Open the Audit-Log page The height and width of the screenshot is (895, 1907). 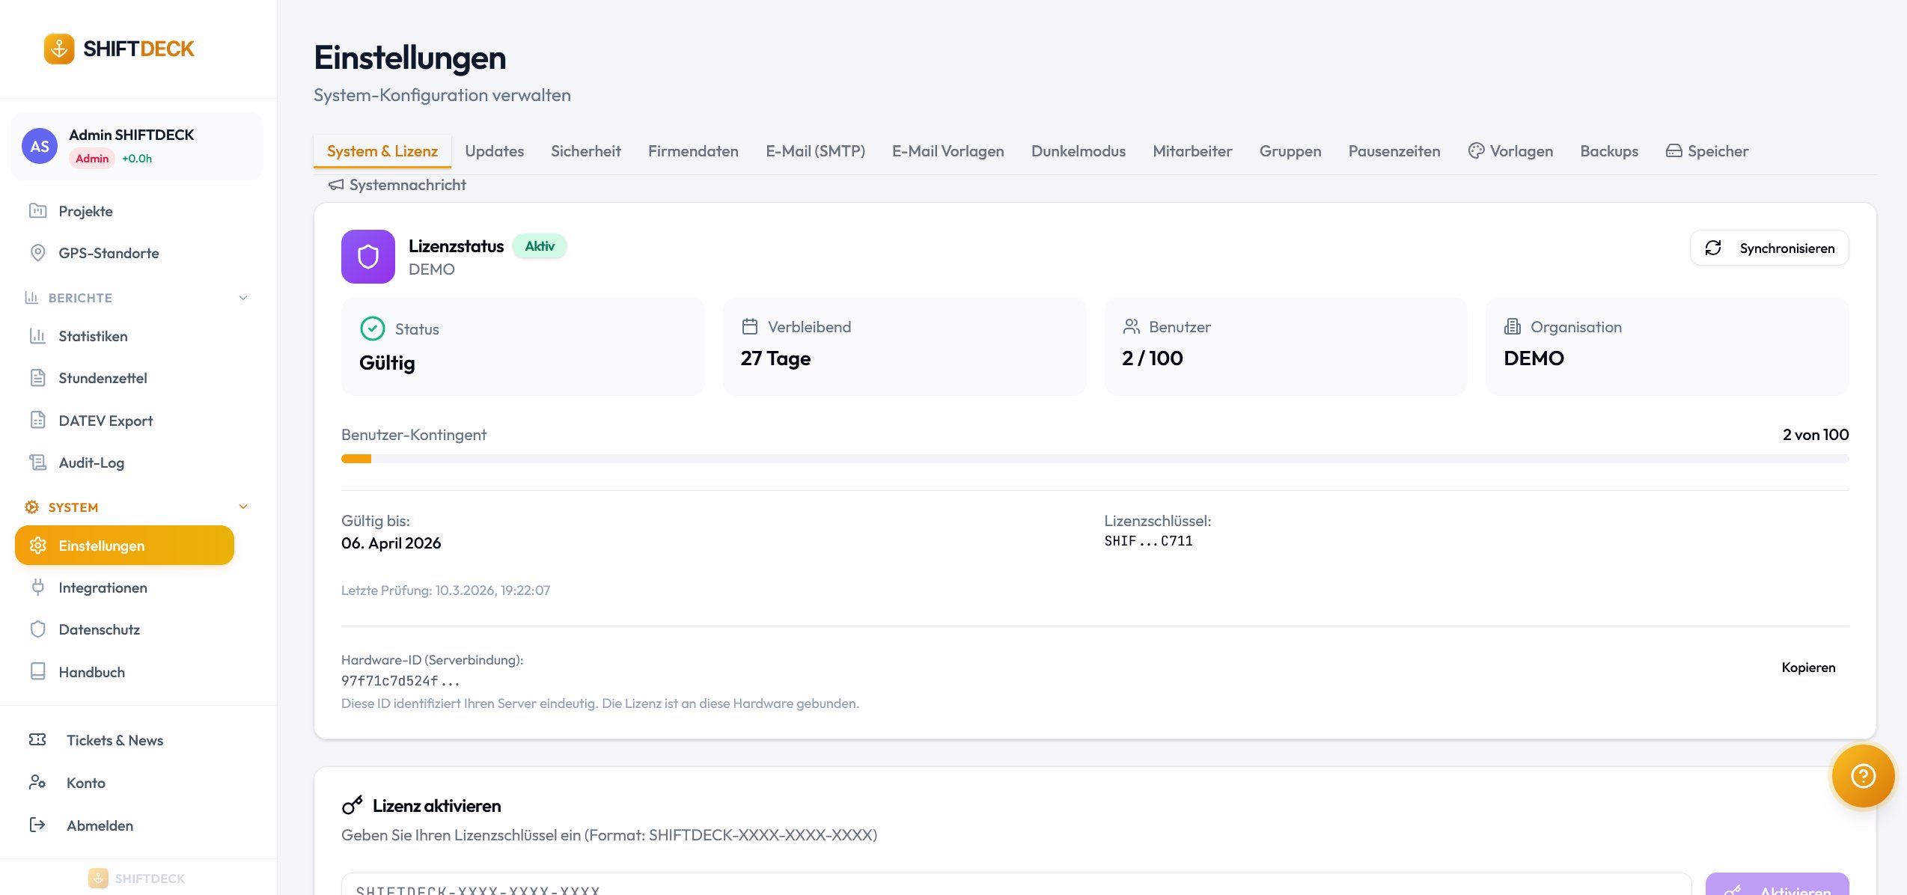[91, 462]
